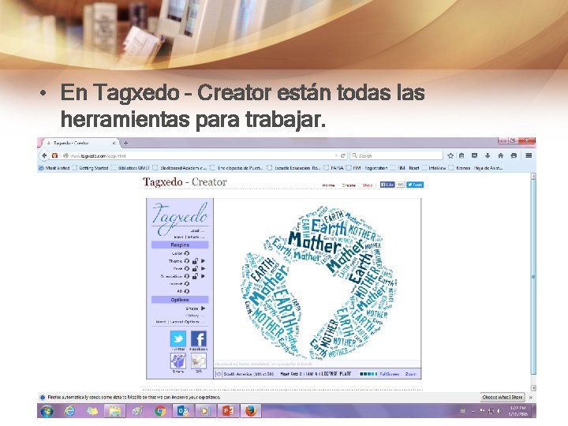Click the Tweet button
This screenshot has width=568, height=426.
click(x=415, y=185)
